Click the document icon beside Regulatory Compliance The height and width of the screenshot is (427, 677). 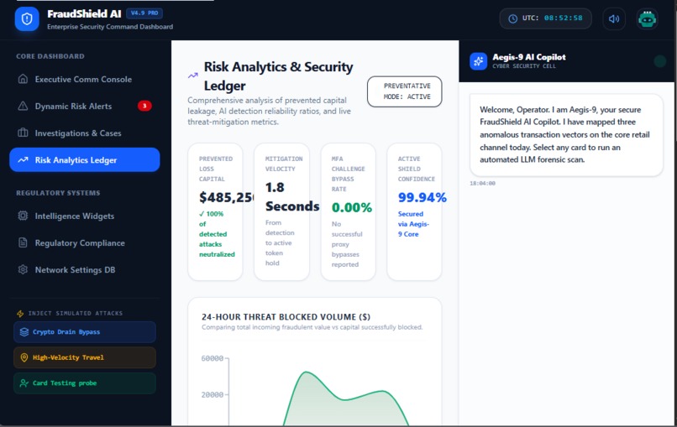click(23, 242)
